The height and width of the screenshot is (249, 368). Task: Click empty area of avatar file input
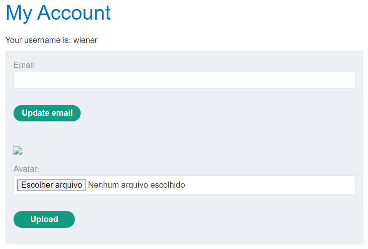[x=270, y=185]
